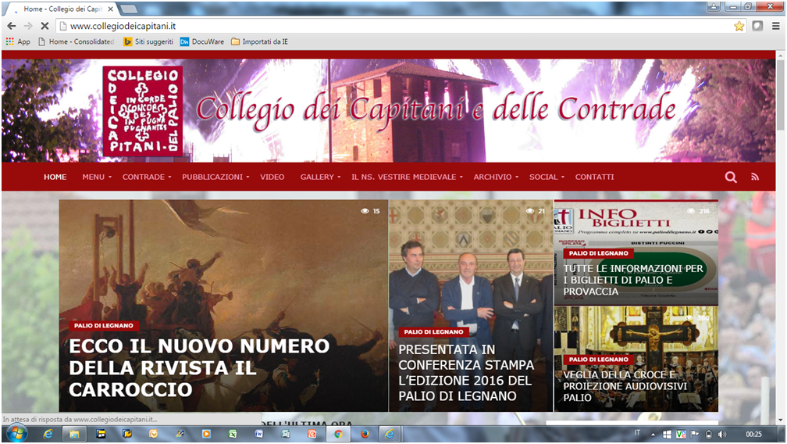787x444 pixels.
Task: Click the Windows logo tray icon
Action: point(667,434)
